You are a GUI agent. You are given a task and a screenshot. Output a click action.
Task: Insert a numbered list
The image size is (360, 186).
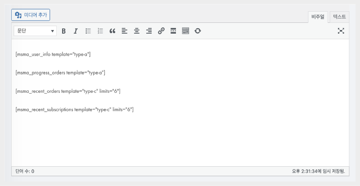100,31
